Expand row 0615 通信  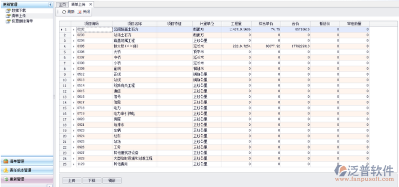click(x=74, y=91)
